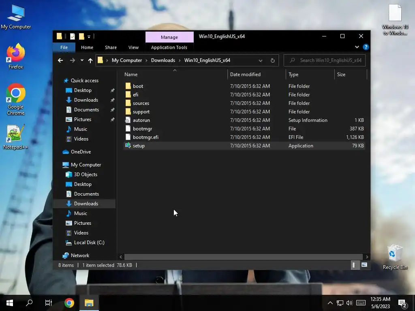This screenshot has width=415, height=311.
Task: Show hidden system tray icons
Action: 330,303
